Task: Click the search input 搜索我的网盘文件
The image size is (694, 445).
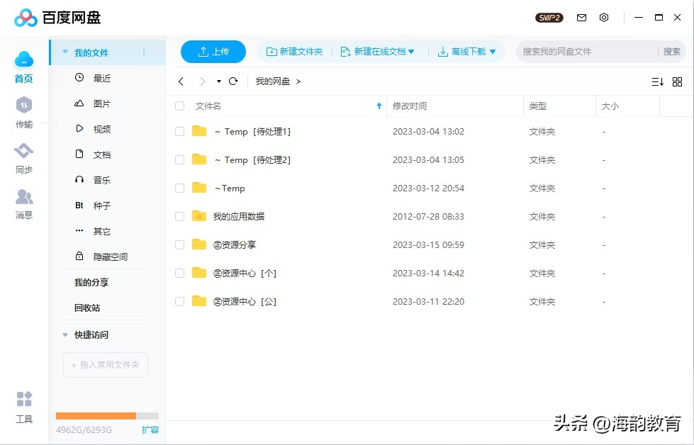Action: click(x=587, y=52)
